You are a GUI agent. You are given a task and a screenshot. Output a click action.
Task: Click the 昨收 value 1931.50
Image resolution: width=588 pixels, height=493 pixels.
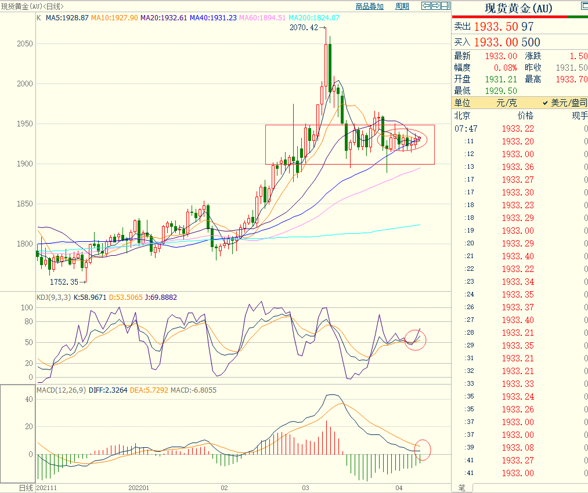pyautogui.click(x=572, y=68)
